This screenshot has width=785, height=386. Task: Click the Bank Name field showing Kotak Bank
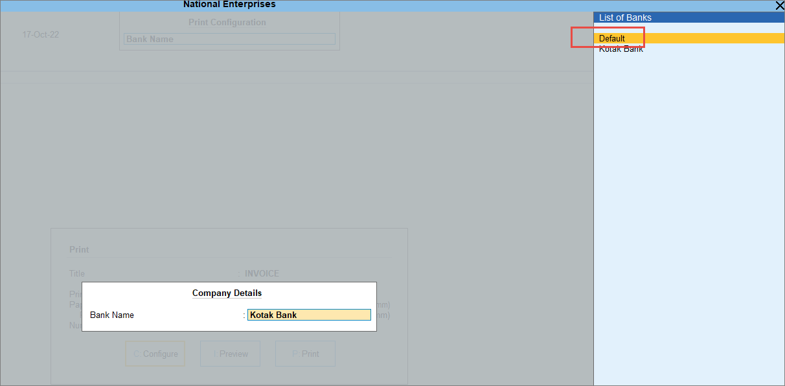coord(309,315)
